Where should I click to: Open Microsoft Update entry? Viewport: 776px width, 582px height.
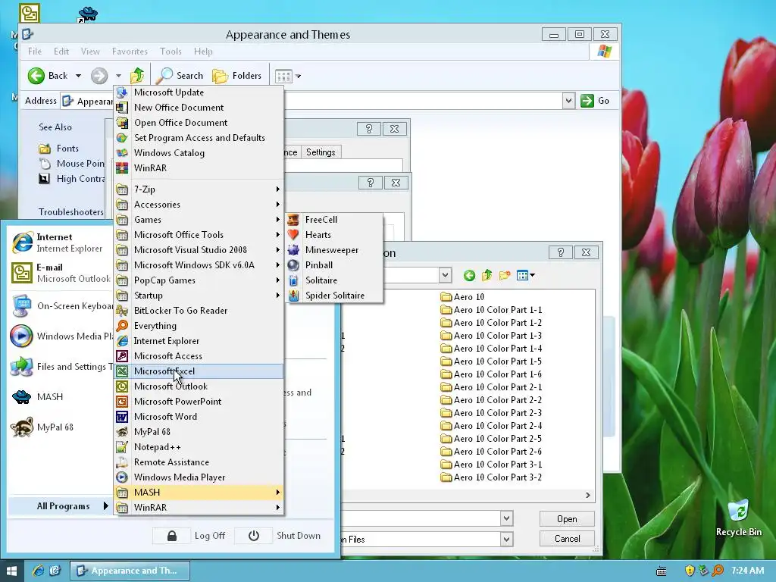(199, 92)
